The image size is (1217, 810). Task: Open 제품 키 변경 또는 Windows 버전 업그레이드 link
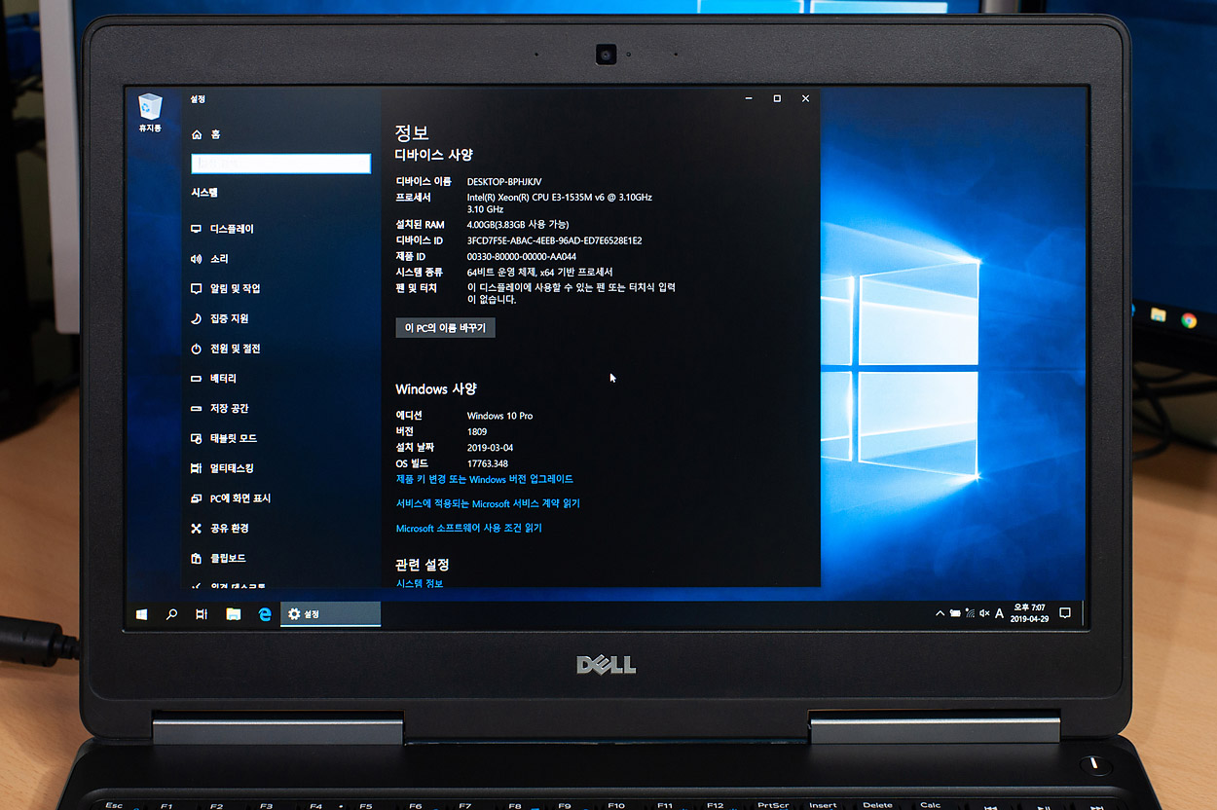485,479
